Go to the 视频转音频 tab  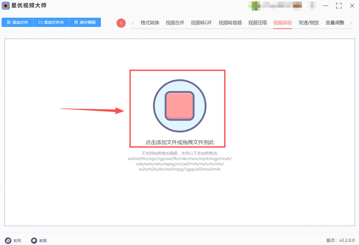click(x=230, y=23)
